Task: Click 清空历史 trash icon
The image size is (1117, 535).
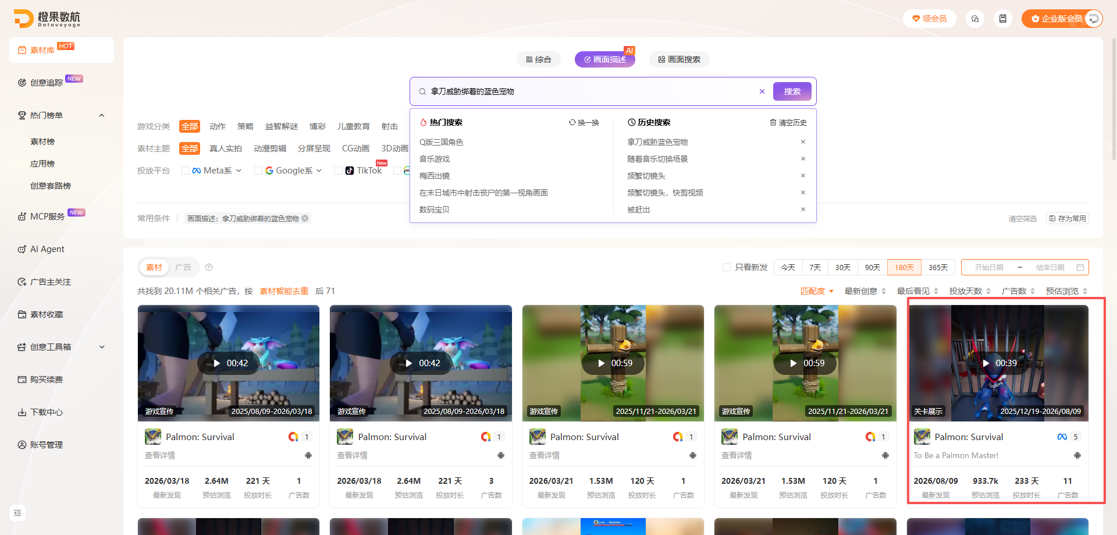Action: click(x=773, y=122)
